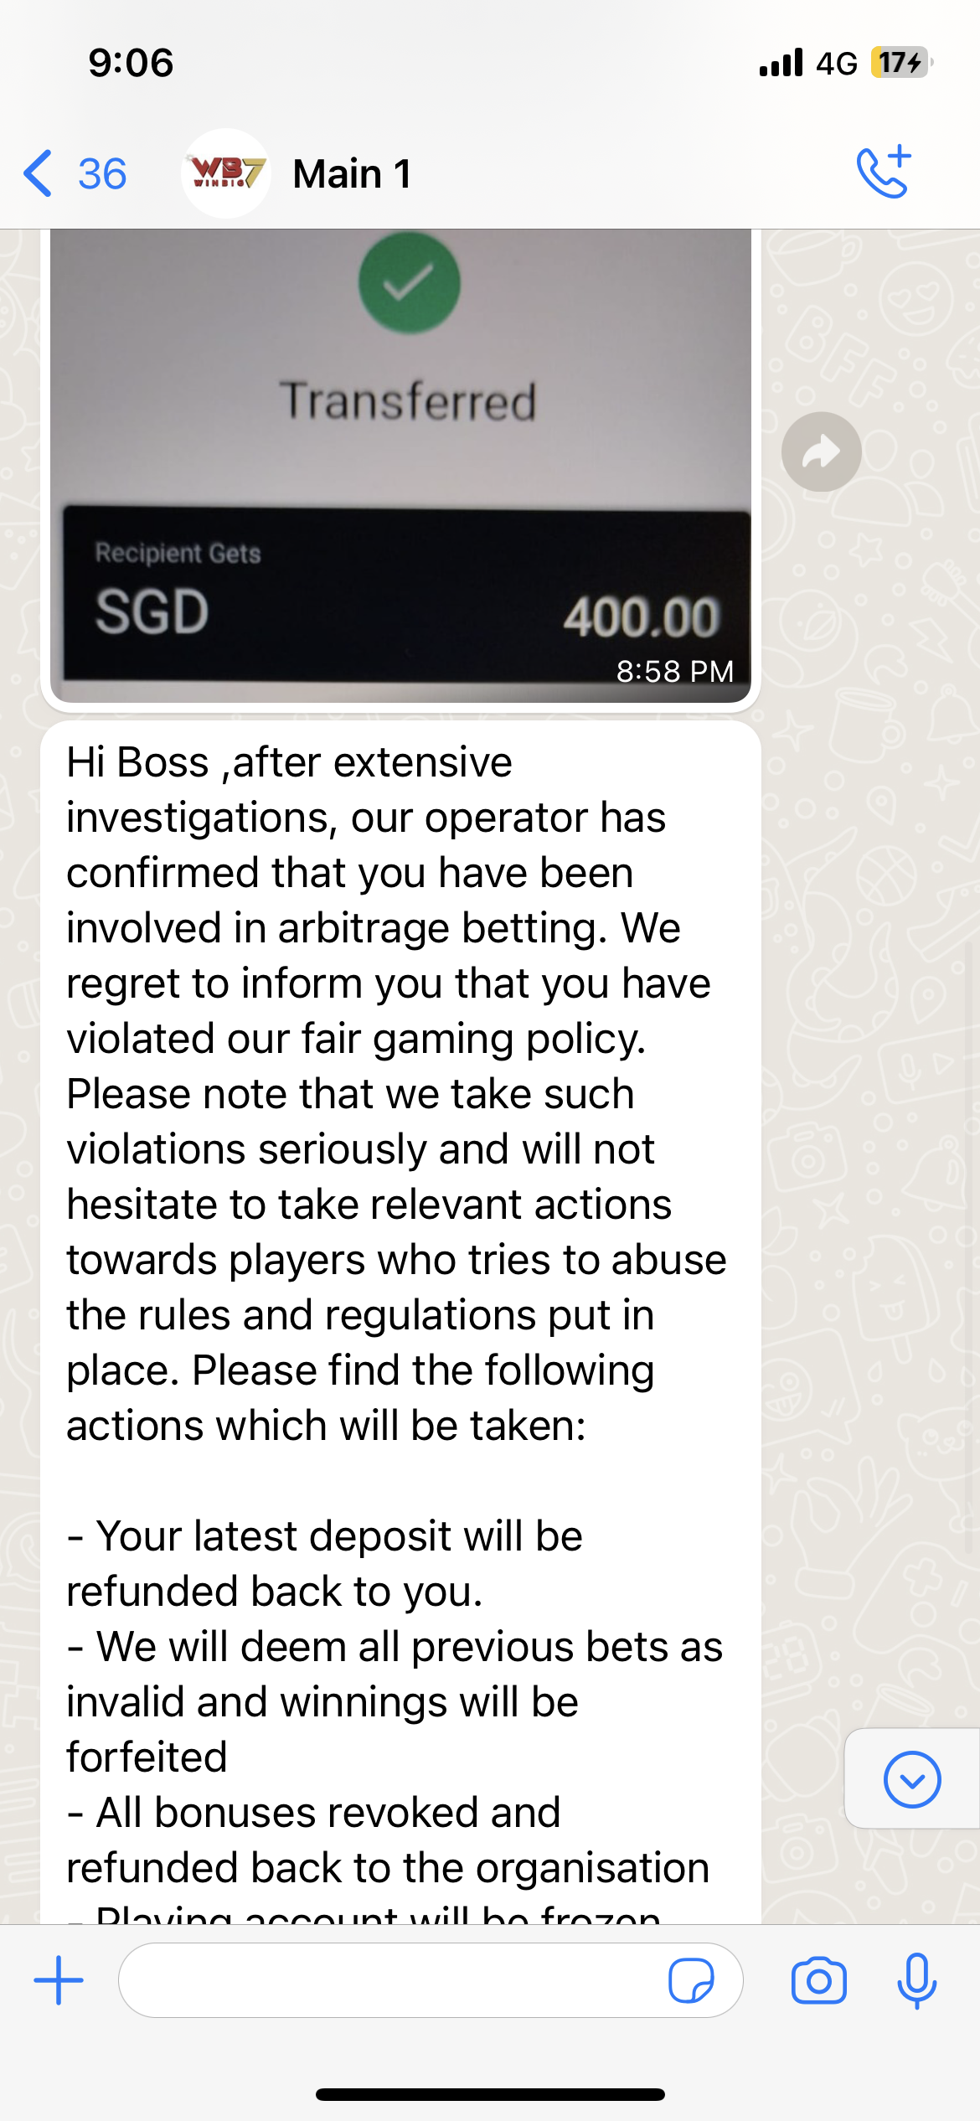Open the camera from chat bar
The height and width of the screenshot is (2121, 980).
(818, 1980)
